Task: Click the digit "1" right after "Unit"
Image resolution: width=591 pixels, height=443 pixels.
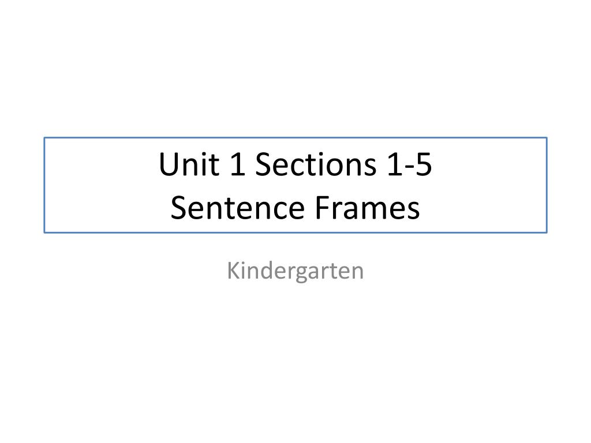Action: click(237, 164)
